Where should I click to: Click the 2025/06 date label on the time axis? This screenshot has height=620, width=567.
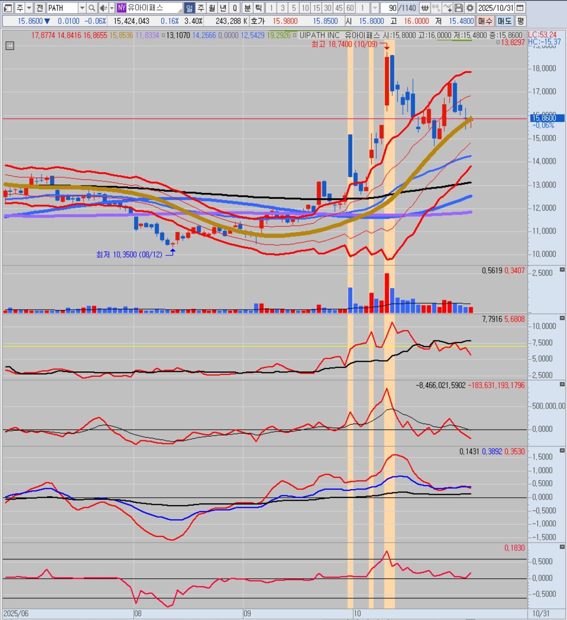click(16, 613)
